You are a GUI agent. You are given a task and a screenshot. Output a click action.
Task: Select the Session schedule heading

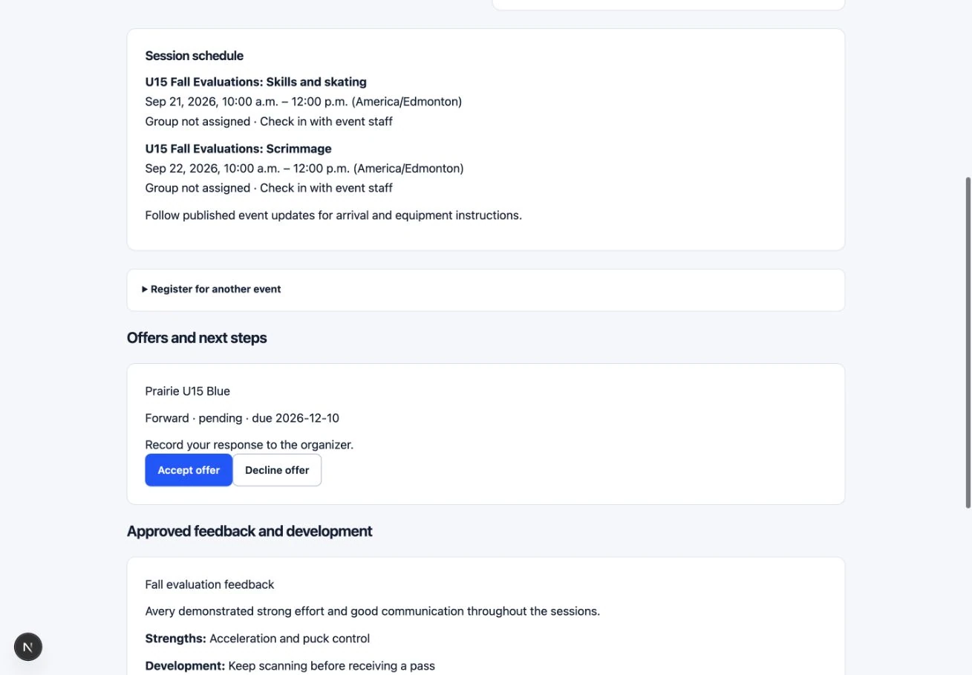(x=195, y=56)
